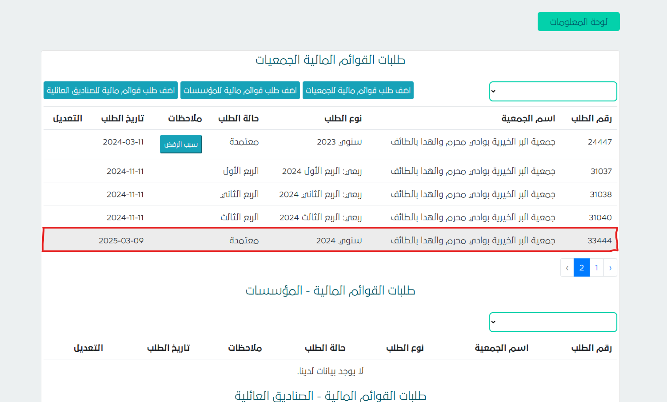The height and width of the screenshot is (402, 667).
Task: Click the رقم الطلب column header in the associations table
Action: [591, 119]
